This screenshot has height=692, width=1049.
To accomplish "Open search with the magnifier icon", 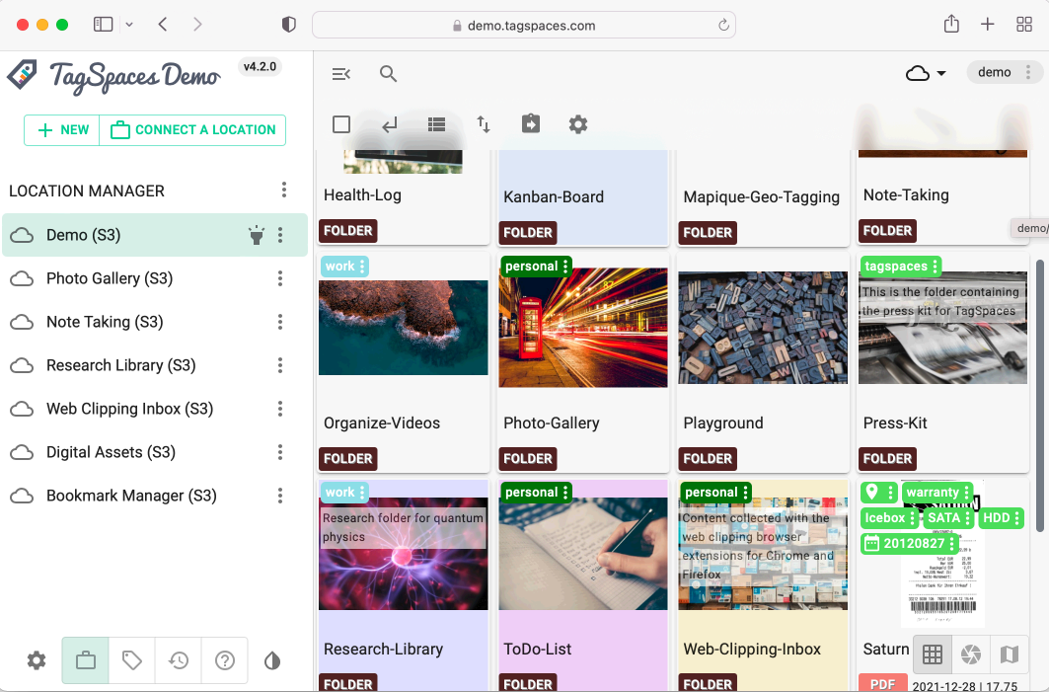I will [x=388, y=74].
